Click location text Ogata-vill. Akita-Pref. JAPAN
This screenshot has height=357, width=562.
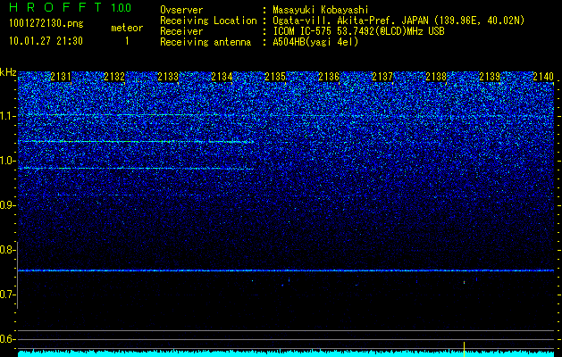point(350,21)
